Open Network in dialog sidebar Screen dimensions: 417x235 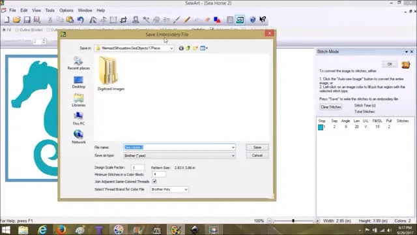pos(78,137)
